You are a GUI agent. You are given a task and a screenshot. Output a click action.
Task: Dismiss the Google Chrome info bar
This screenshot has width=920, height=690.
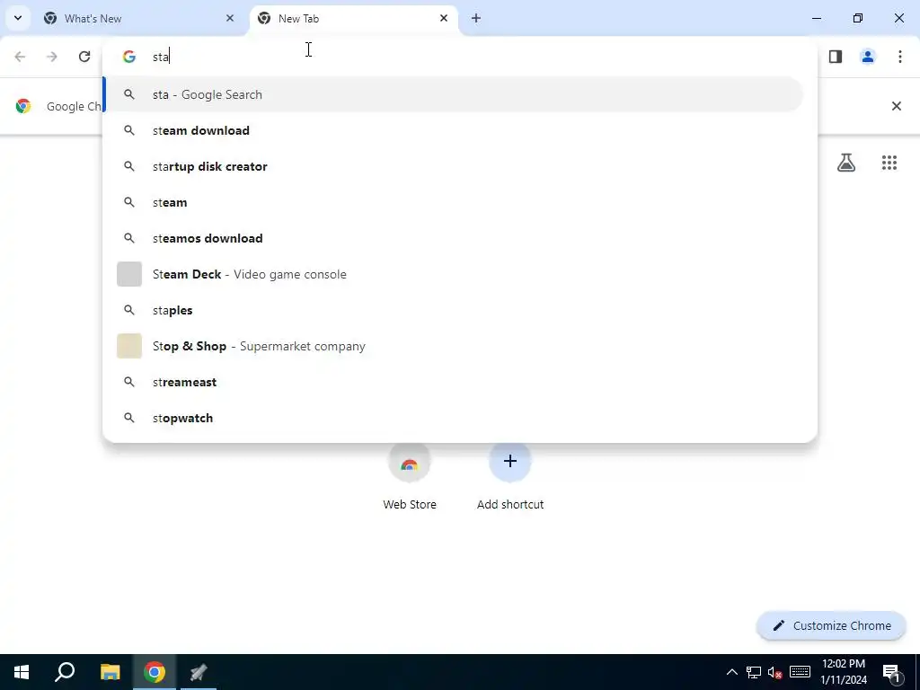(896, 106)
